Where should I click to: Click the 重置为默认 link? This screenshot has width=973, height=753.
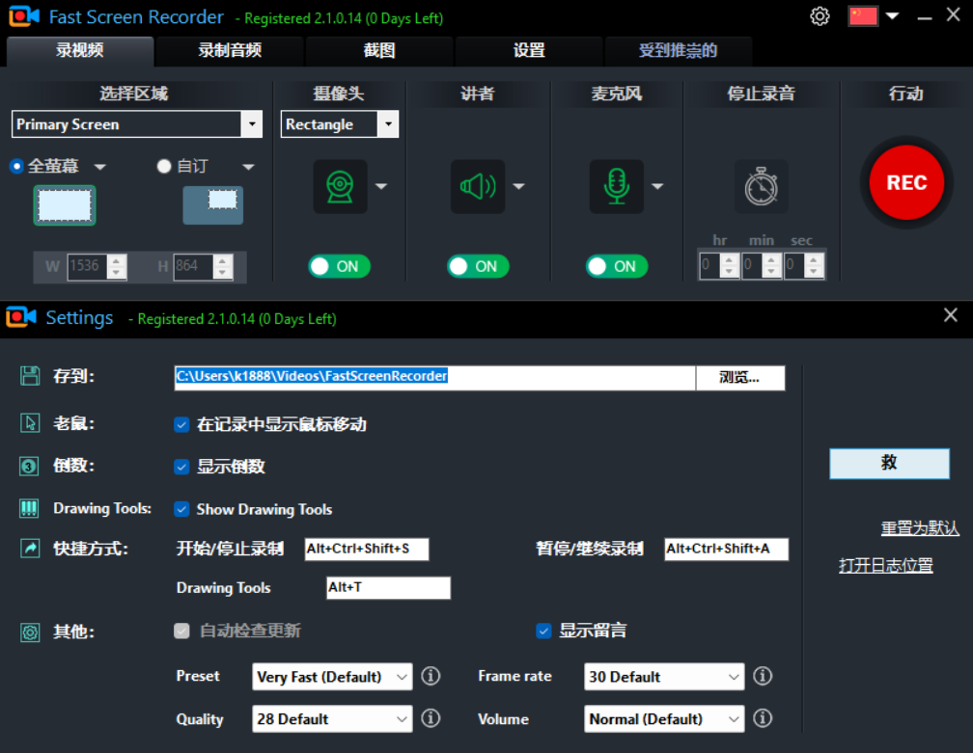click(919, 528)
